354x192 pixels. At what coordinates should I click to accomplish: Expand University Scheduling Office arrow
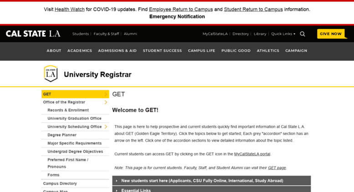(x=106, y=127)
